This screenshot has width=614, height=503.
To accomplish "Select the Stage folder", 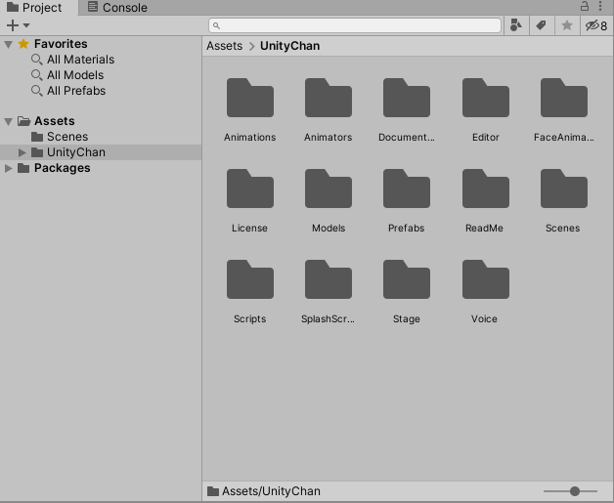I will click(x=407, y=279).
